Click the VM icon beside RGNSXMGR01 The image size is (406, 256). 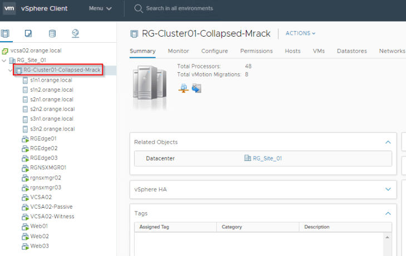pos(25,168)
